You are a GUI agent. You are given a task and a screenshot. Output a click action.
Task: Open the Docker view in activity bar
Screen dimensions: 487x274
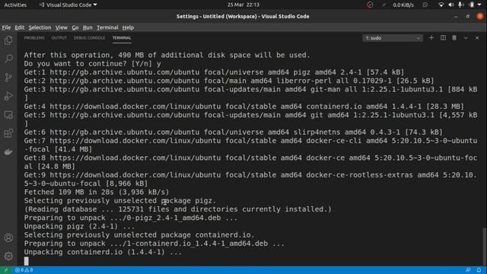pyautogui.click(x=8, y=152)
